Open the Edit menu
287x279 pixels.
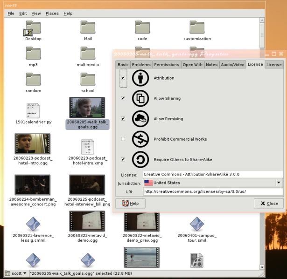pyautogui.click(x=23, y=14)
